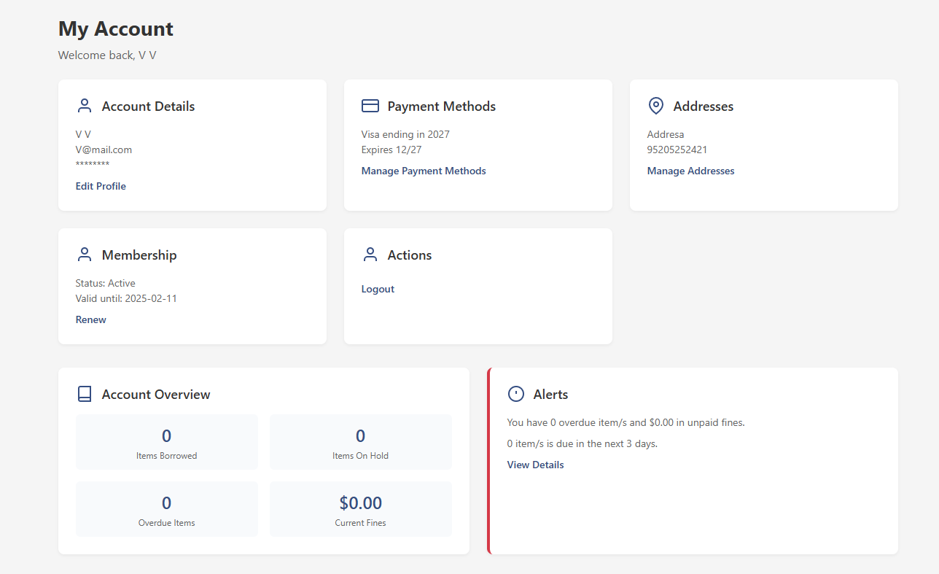Click the person icon next to Actions
The width and height of the screenshot is (939, 574).
[x=370, y=255]
